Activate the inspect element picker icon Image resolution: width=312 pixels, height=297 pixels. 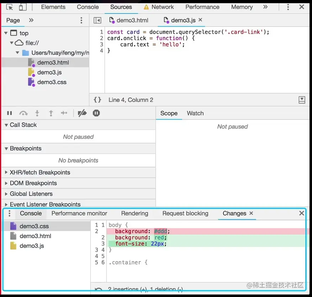[9, 7]
